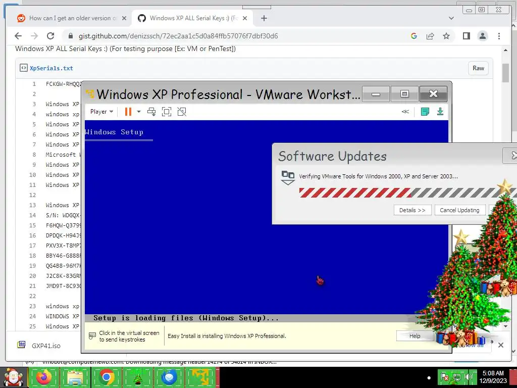Send Ctrl+Alt+Del to the virtual machine
Screen dimensions: 517x388
[151, 112]
